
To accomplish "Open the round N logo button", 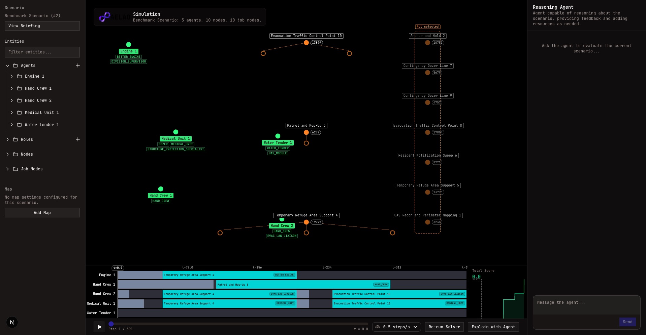I will pyautogui.click(x=12, y=323).
